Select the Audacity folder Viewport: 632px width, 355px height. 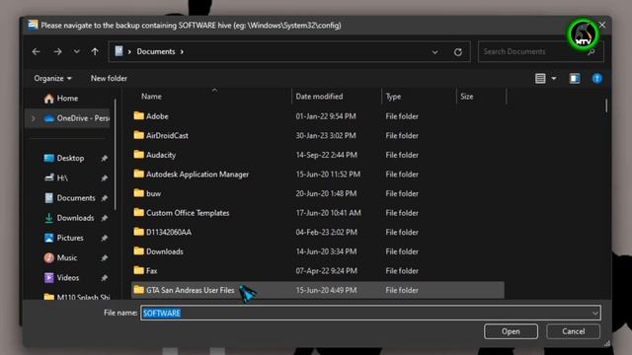point(318,155)
